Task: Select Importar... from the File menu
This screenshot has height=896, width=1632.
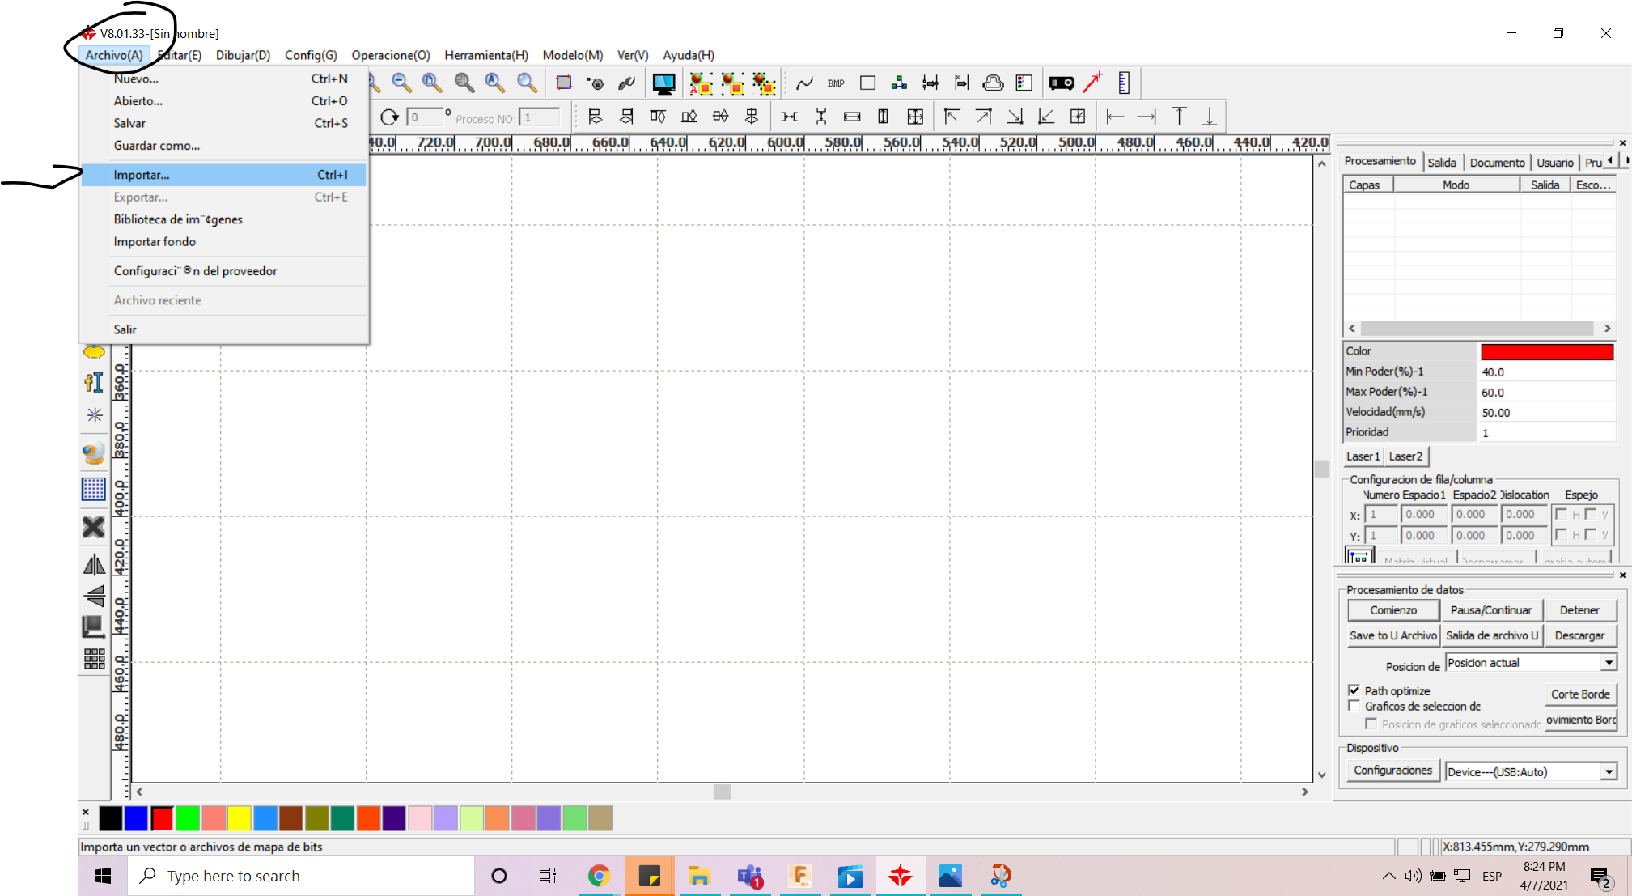Action: point(142,175)
